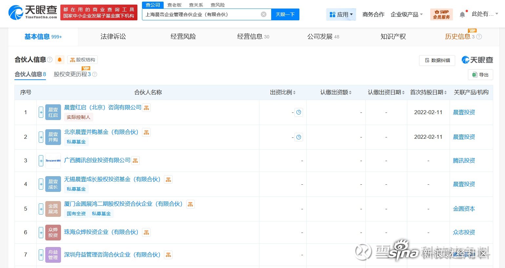Viewport: 505px width, 268px height.
Task: Open equity structure icon for 广西腾讯创业投资
Action: 135,160
